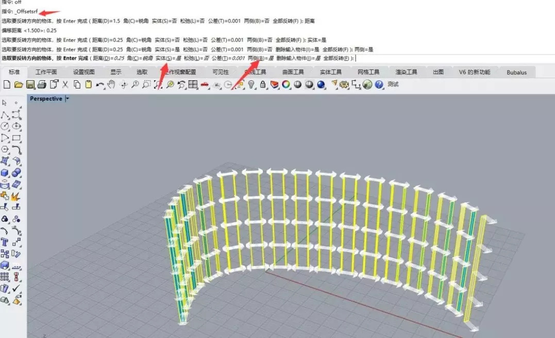Viewport: 555px width, 338px height.
Task: Click the padlock Lock objects icon
Action: pyautogui.click(x=263, y=85)
